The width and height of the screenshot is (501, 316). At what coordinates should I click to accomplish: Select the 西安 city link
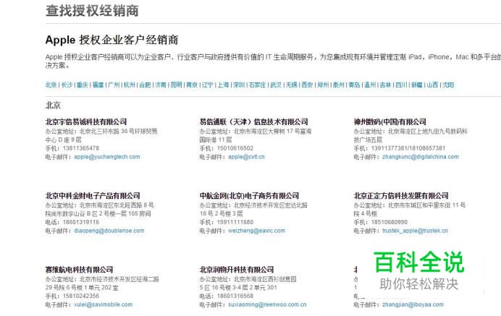(307, 85)
